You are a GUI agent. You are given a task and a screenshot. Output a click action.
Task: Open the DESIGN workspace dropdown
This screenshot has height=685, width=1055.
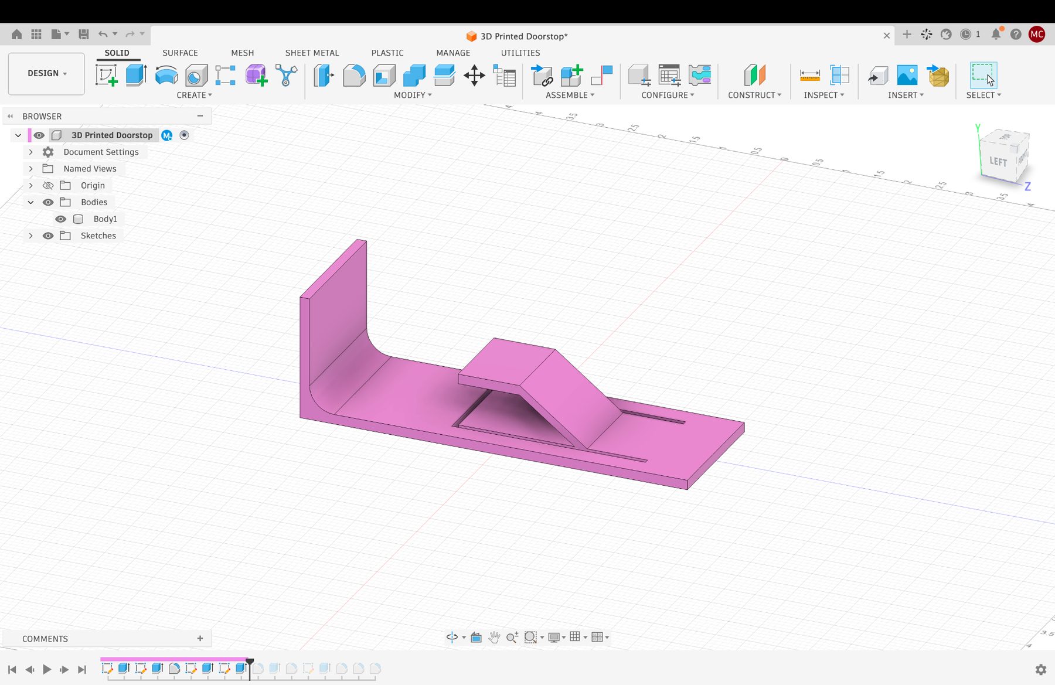tap(46, 73)
